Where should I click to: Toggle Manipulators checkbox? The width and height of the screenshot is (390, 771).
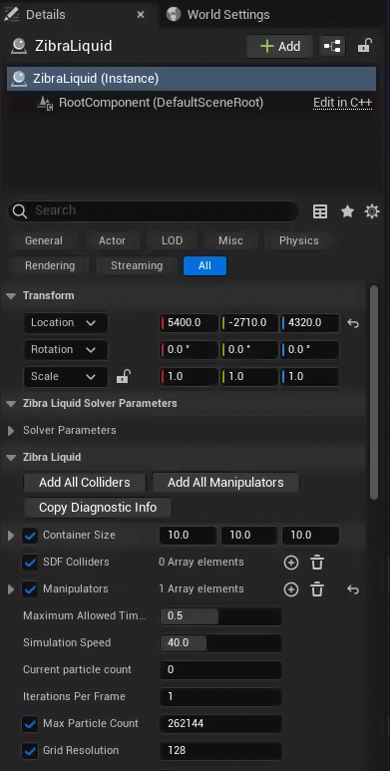[x=30, y=589]
